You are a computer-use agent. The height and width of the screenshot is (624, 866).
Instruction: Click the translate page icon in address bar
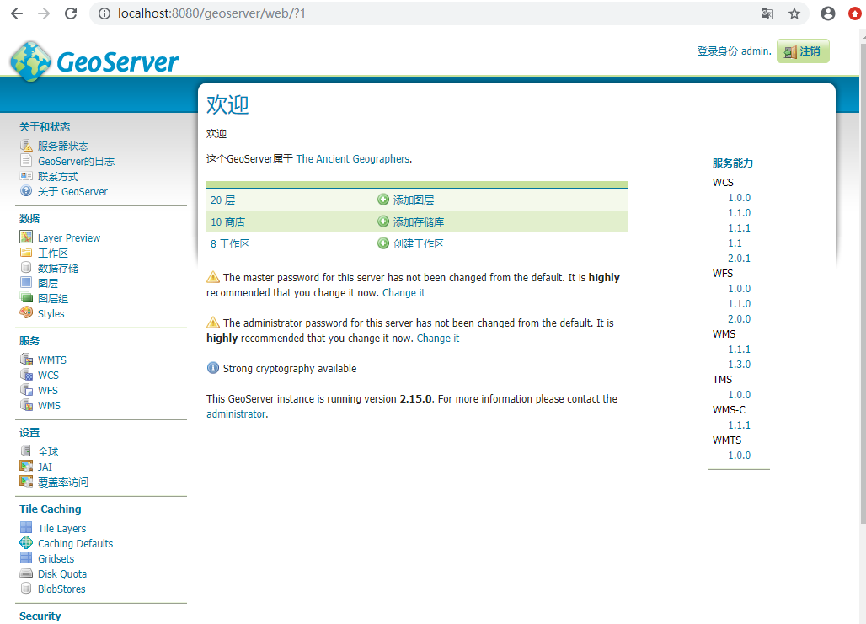pos(767,13)
